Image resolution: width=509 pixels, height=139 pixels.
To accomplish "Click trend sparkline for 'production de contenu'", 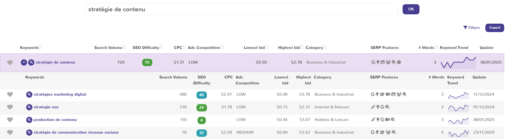I will coord(458,120).
